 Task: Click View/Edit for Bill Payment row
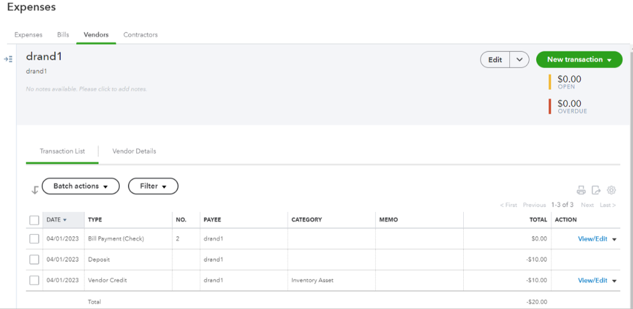[592, 239]
